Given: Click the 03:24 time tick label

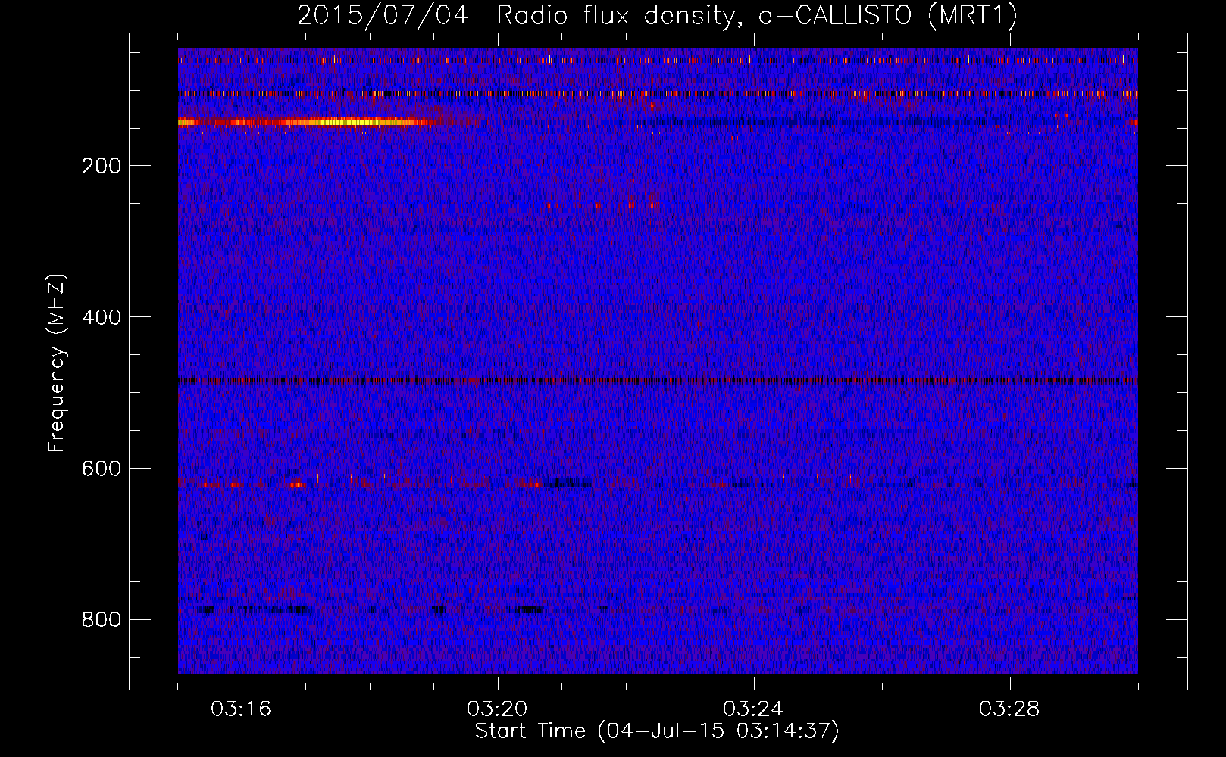Looking at the screenshot, I should click(753, 709).
